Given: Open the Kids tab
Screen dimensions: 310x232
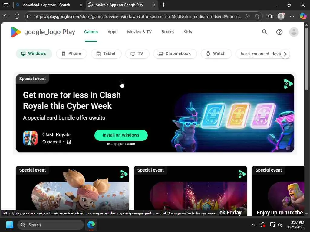Looking at the screenshot, I should 188,32.
